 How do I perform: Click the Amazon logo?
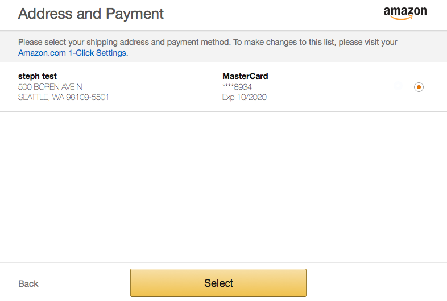point(405,14)
